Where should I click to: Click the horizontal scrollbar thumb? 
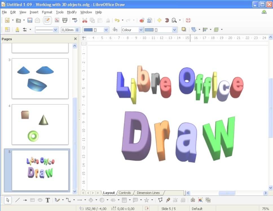pos(227,193)
